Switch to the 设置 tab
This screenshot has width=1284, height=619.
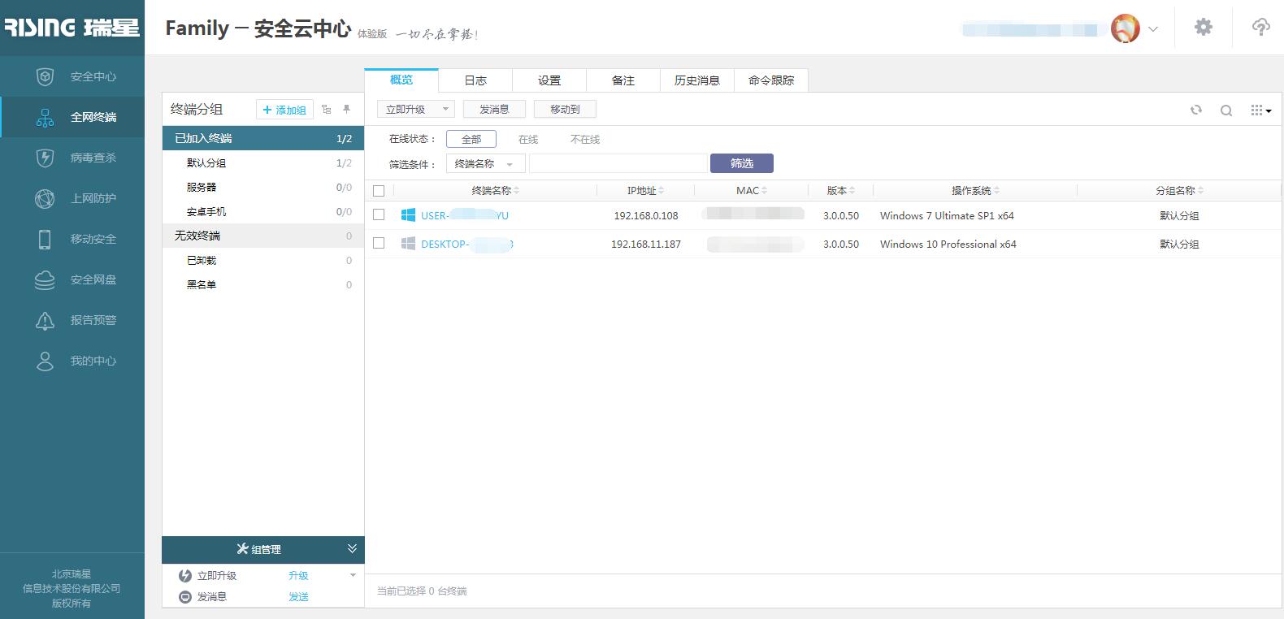[x=549, y=80]
